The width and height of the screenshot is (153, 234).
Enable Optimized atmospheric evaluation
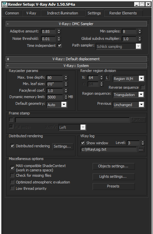pos(12,182)
